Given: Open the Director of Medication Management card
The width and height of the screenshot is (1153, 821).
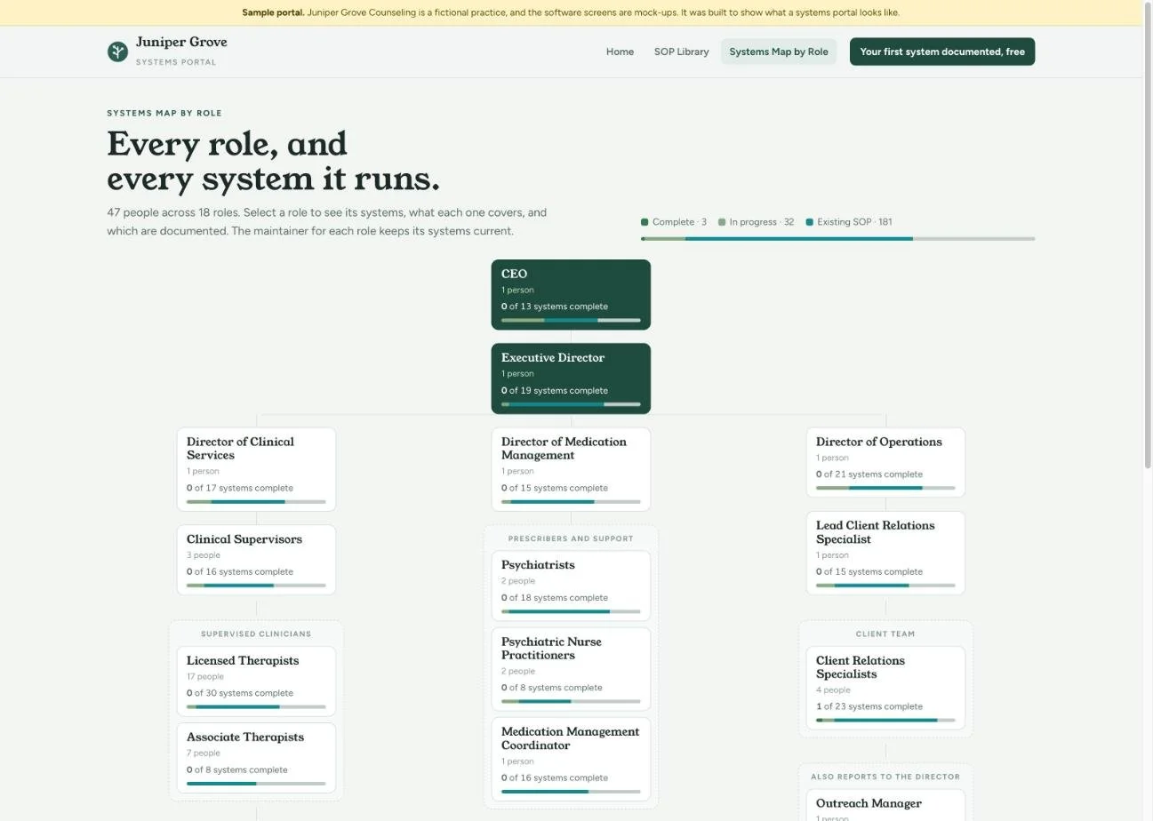Looking at the screenshot, I should pos(571,469).
